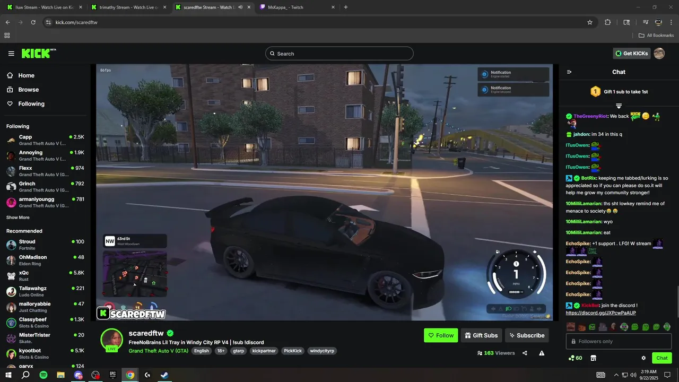Expand Show More following channels
This screenshot has width=679, height=382.
18,218
